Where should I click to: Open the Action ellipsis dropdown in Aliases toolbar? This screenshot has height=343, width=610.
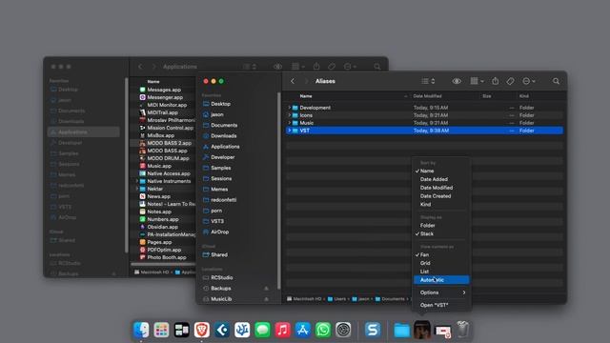coord(529,81)
